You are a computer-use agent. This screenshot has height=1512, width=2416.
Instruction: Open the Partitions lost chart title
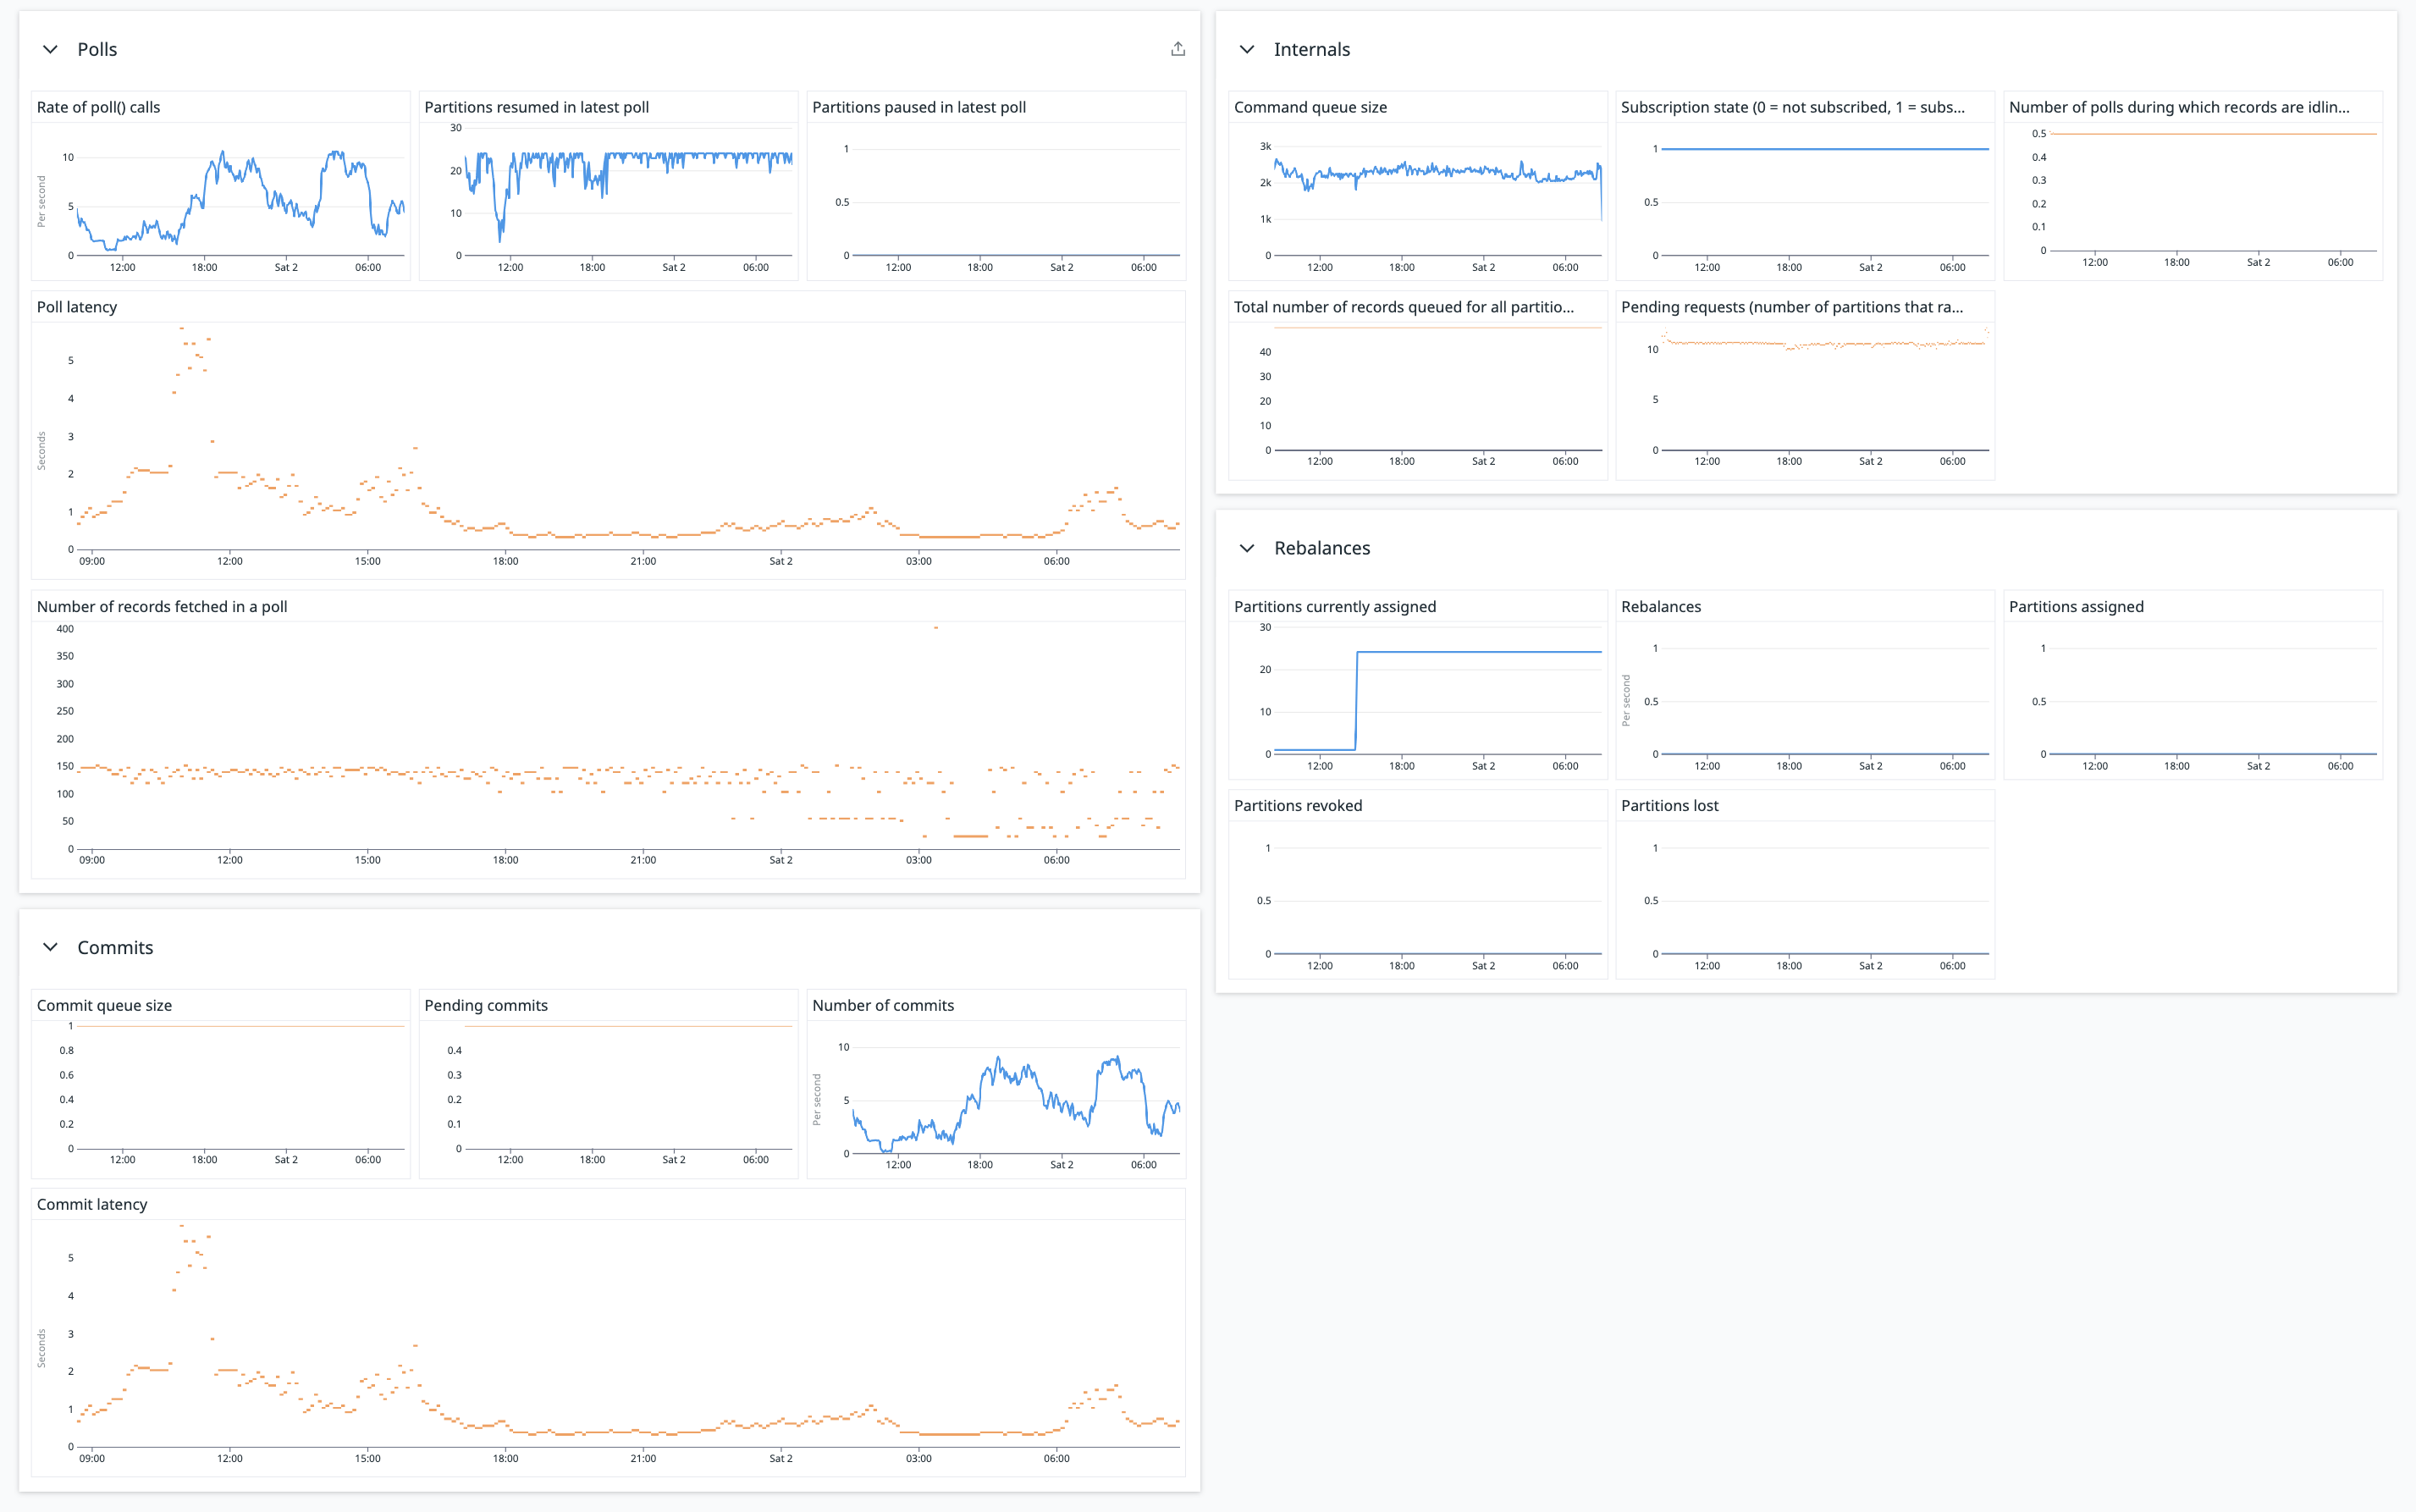[x=1669, y=805]
